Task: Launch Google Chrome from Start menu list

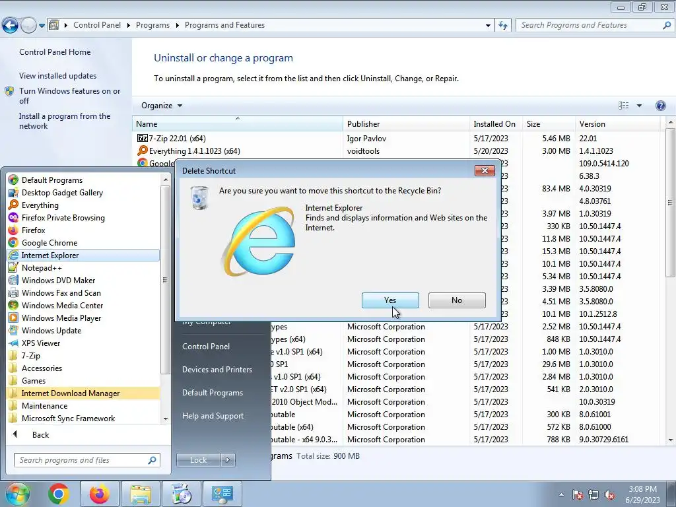Action: (x=50, y=242)
